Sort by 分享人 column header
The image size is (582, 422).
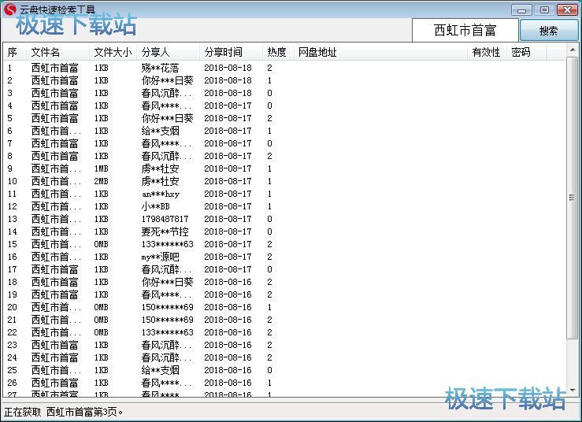169,52
